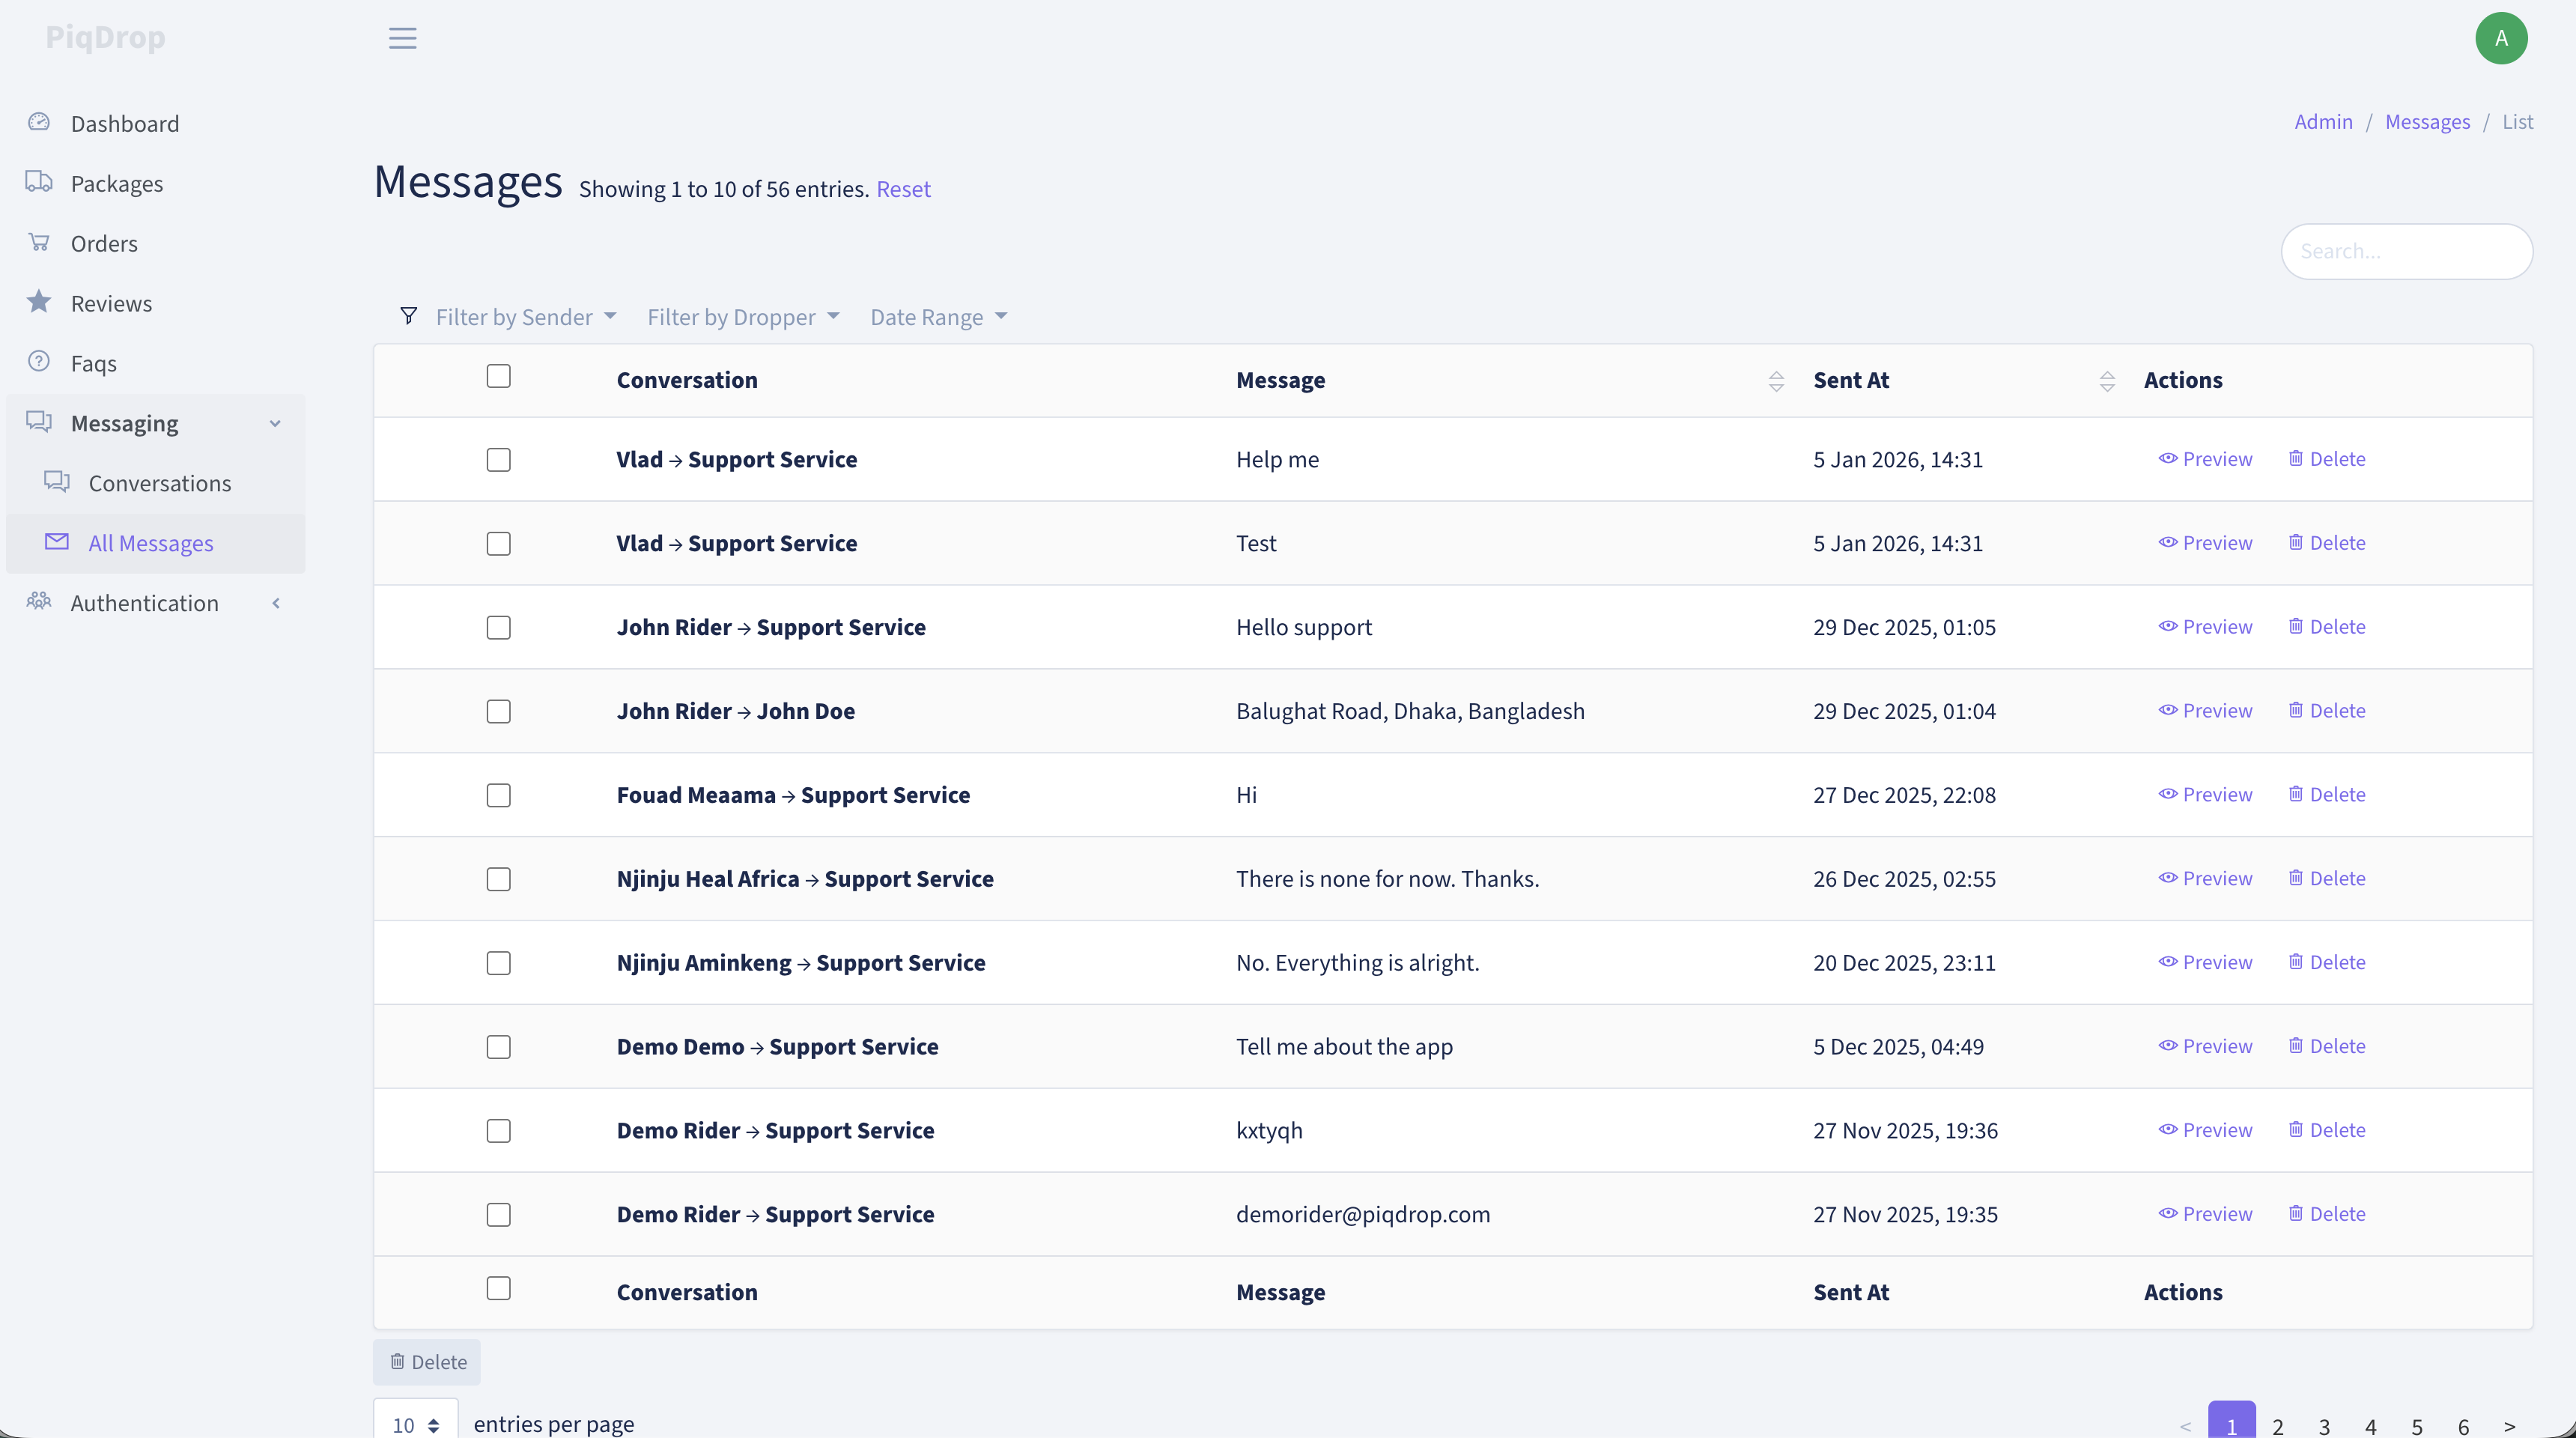
Task: Preview the Balughat Road message
Action: [2205, 711]
